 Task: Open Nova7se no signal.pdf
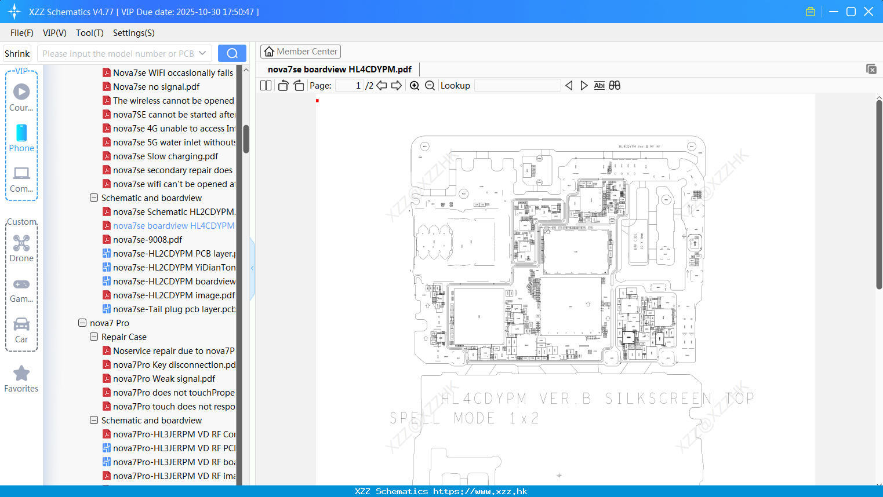click(x=156, y=86)
